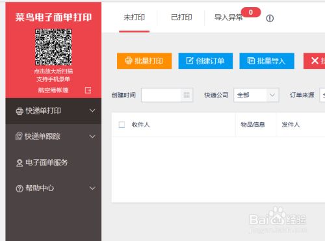The image size is (325, 241).
Task: Click the 航空港帐篷 account name
Action: point(53,90)
